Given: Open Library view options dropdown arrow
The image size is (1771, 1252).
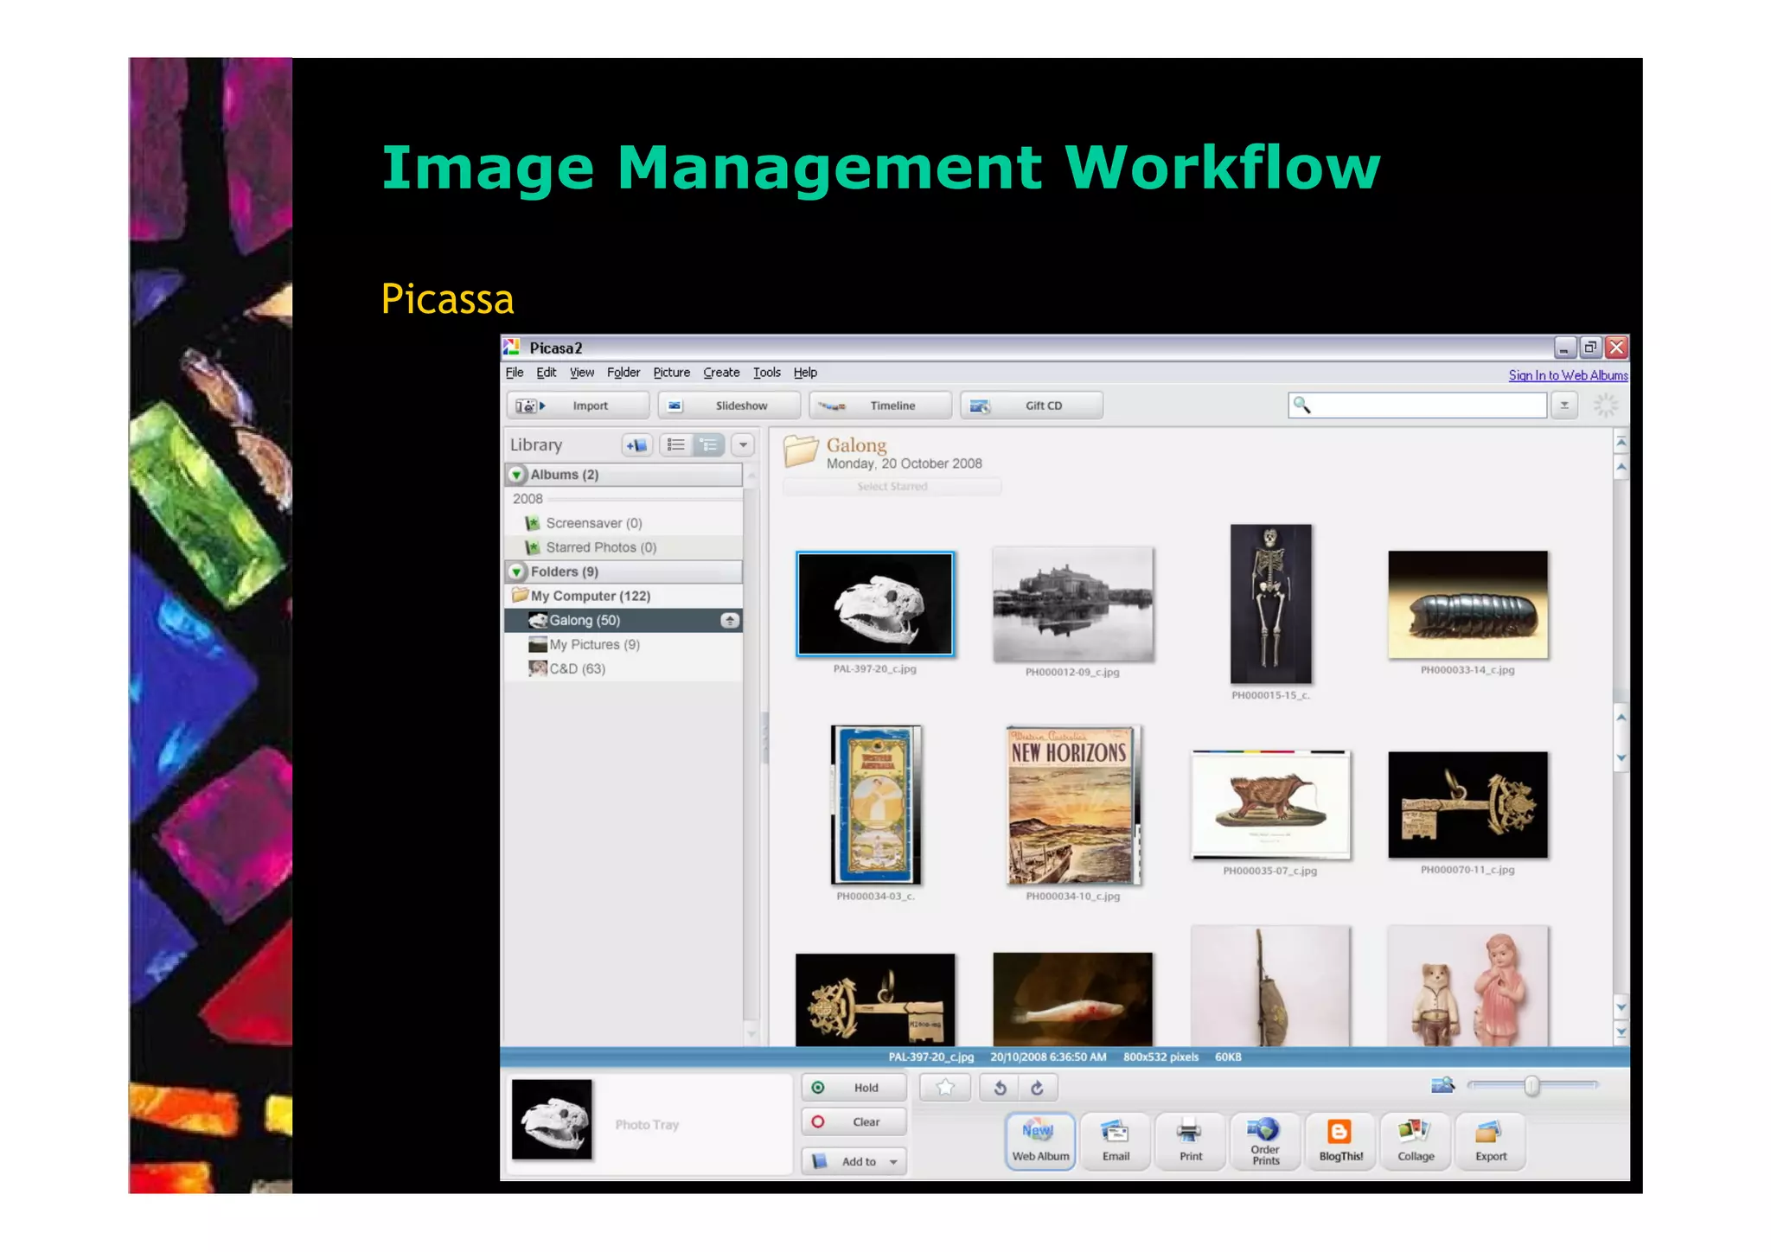Looking at the screenshot, I should (743, 445).
